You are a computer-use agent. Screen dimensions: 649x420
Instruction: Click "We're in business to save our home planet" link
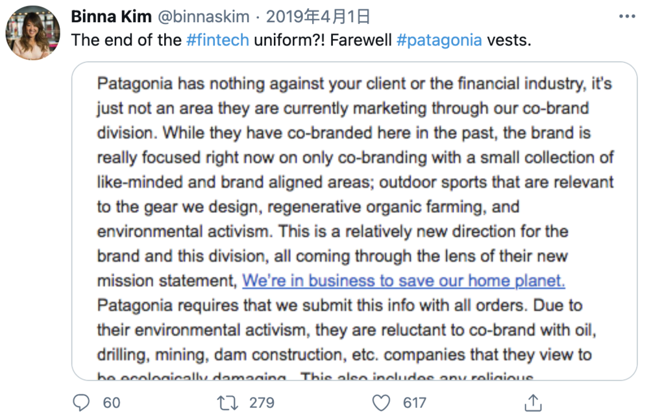pos(404,280)
